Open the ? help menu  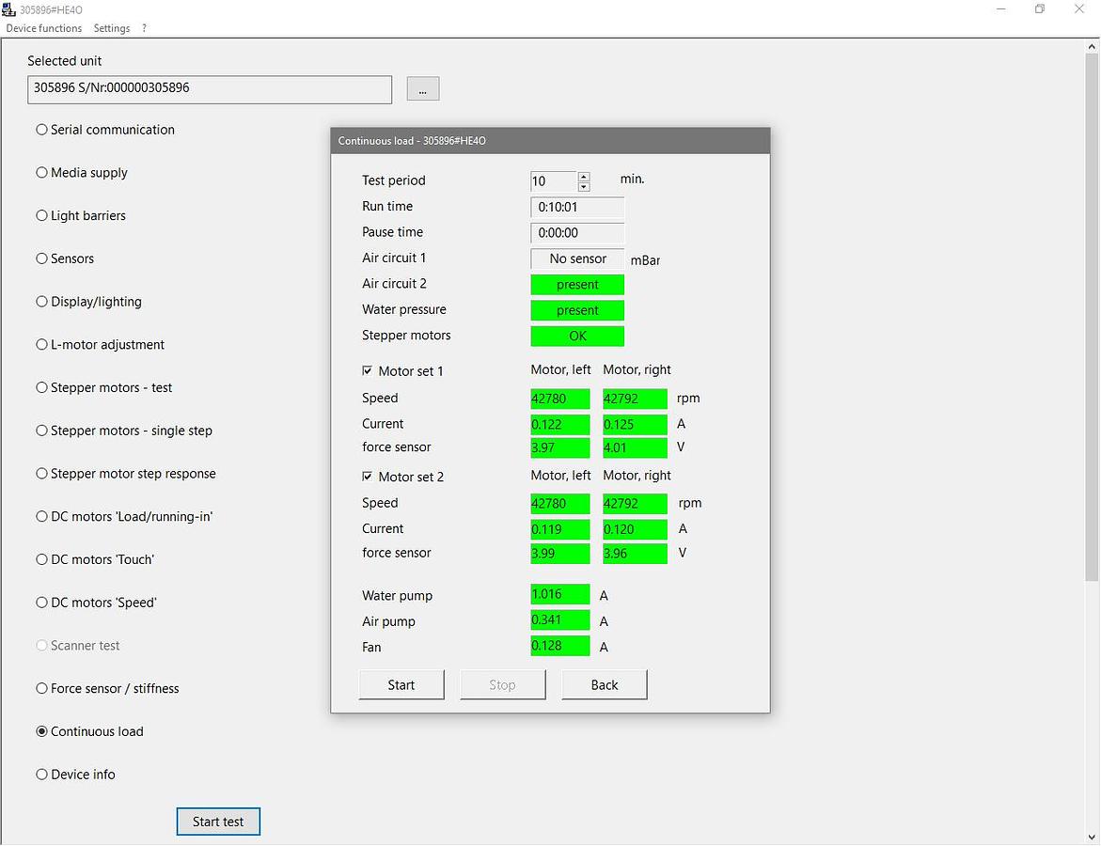pyautogui.click(x=144, y=28)
